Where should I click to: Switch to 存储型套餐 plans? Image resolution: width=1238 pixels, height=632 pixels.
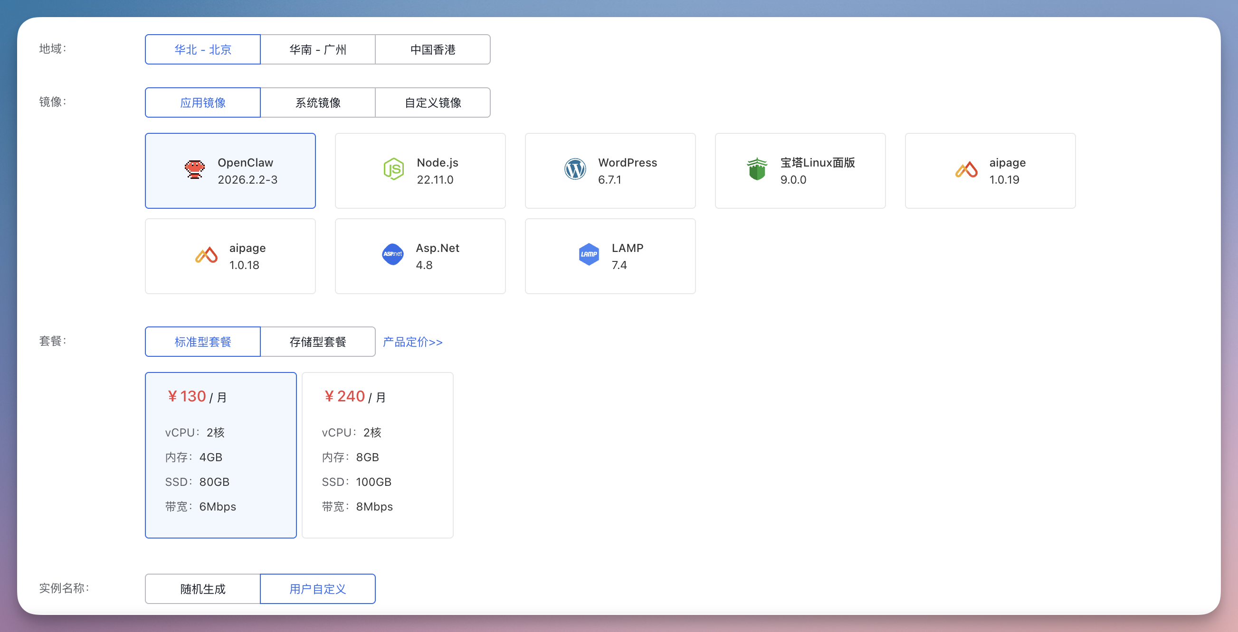point(318,341)
